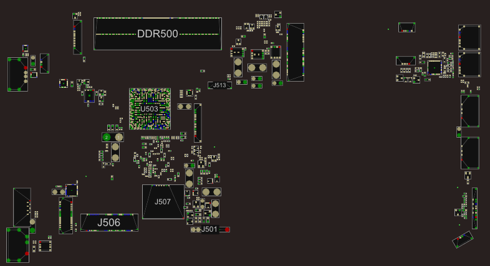Image resolution: width=490 pixels, height=266 pixels.
Task: Click the green pad numbered 2
Action: coord(107,136)
